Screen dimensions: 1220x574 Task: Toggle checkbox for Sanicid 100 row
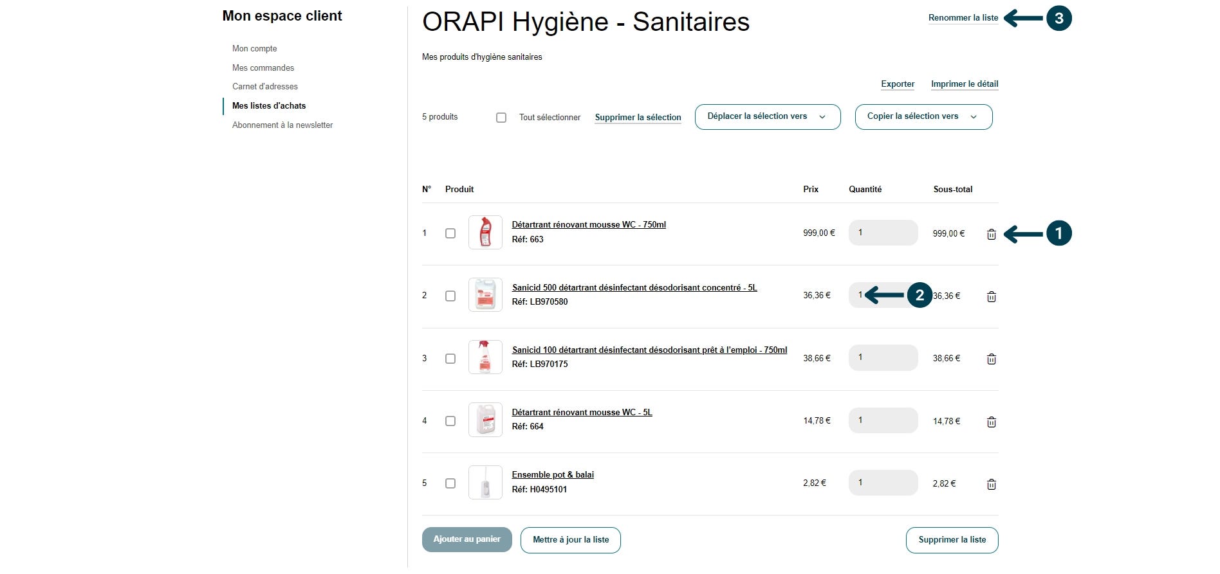point(450,359)
